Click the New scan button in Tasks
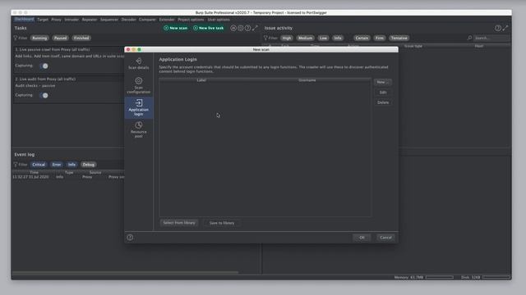Screen dimensions: 526x295 pos(176,28)
